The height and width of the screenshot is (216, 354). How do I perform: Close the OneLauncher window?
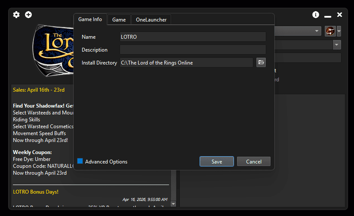(339, 15)
